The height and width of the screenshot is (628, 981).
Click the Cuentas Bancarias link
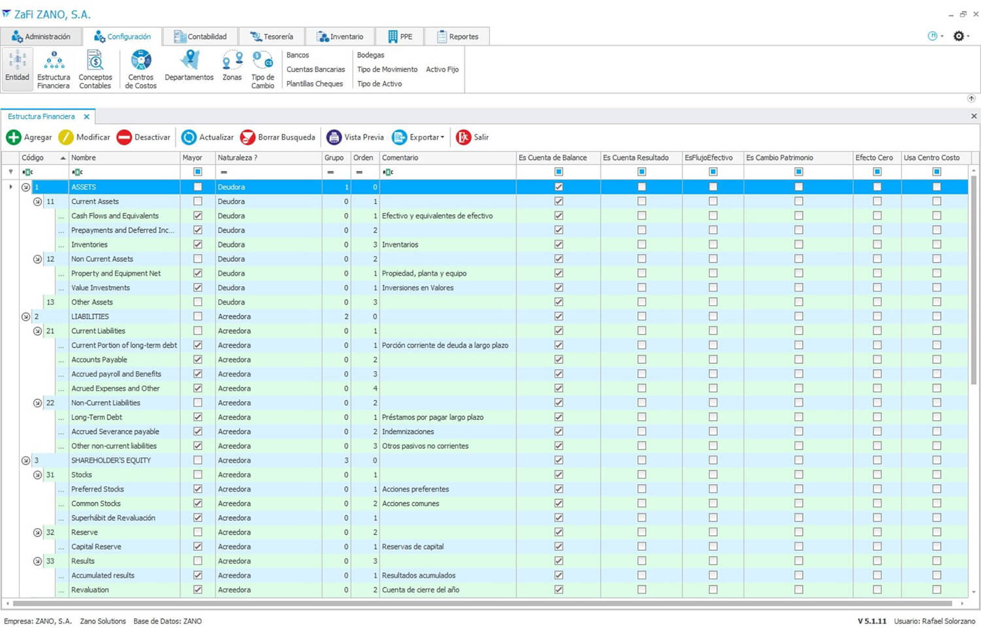[x=315, y=69]
